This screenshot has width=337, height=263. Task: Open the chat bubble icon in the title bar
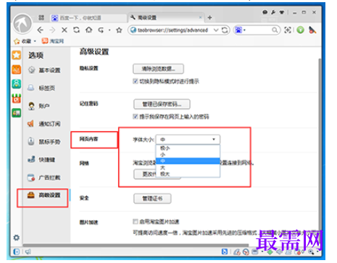(265, 12)
